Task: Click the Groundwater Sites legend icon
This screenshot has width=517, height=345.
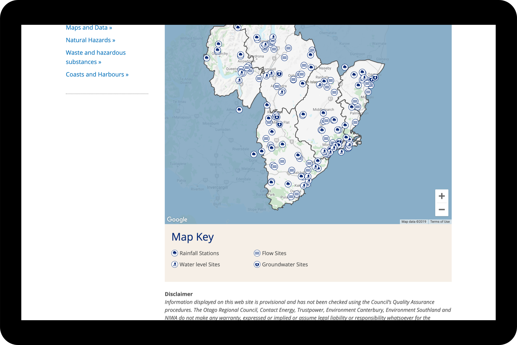Action: coord(257,264)
